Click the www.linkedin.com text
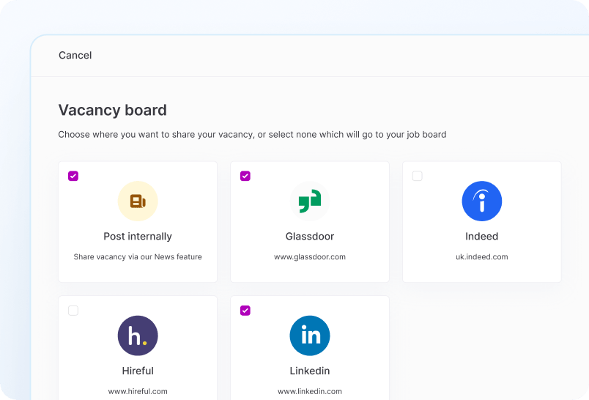This screenshot has height=400, width=589. [310, 391]
